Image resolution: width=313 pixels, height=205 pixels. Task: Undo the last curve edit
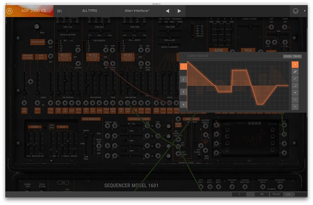point(287,56)
